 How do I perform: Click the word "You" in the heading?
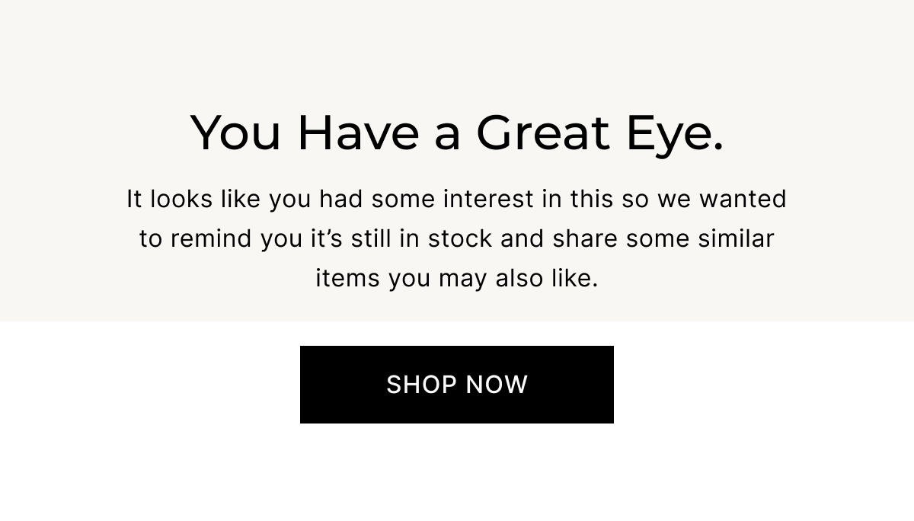(x=235, y=133)
